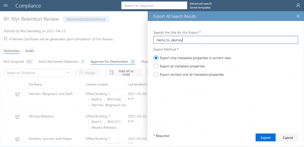Open the user account profile icon
The width and height of the screenshot is (304, 147).
tap(298, 6)
